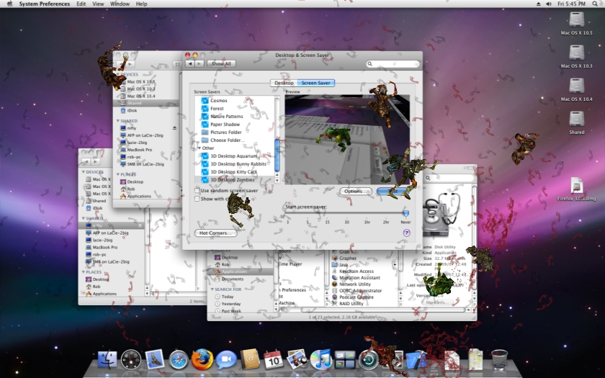
Task: Click the Show All button
Action: (221, 63)
